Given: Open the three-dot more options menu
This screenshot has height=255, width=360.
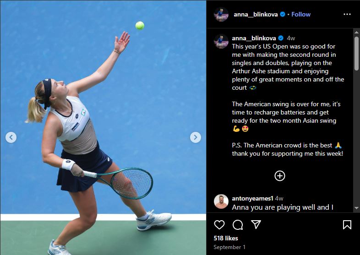Looking at the screenshot, I should [x=347, y=14].
